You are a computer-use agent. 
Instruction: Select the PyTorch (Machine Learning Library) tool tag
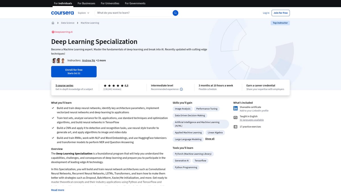tap(193, 154)
